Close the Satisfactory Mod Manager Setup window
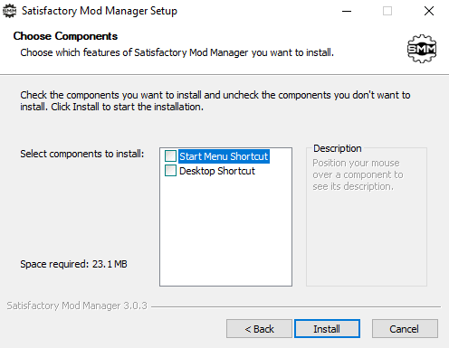449x348 pixels. pyautogui.click(x=429, y=11)
